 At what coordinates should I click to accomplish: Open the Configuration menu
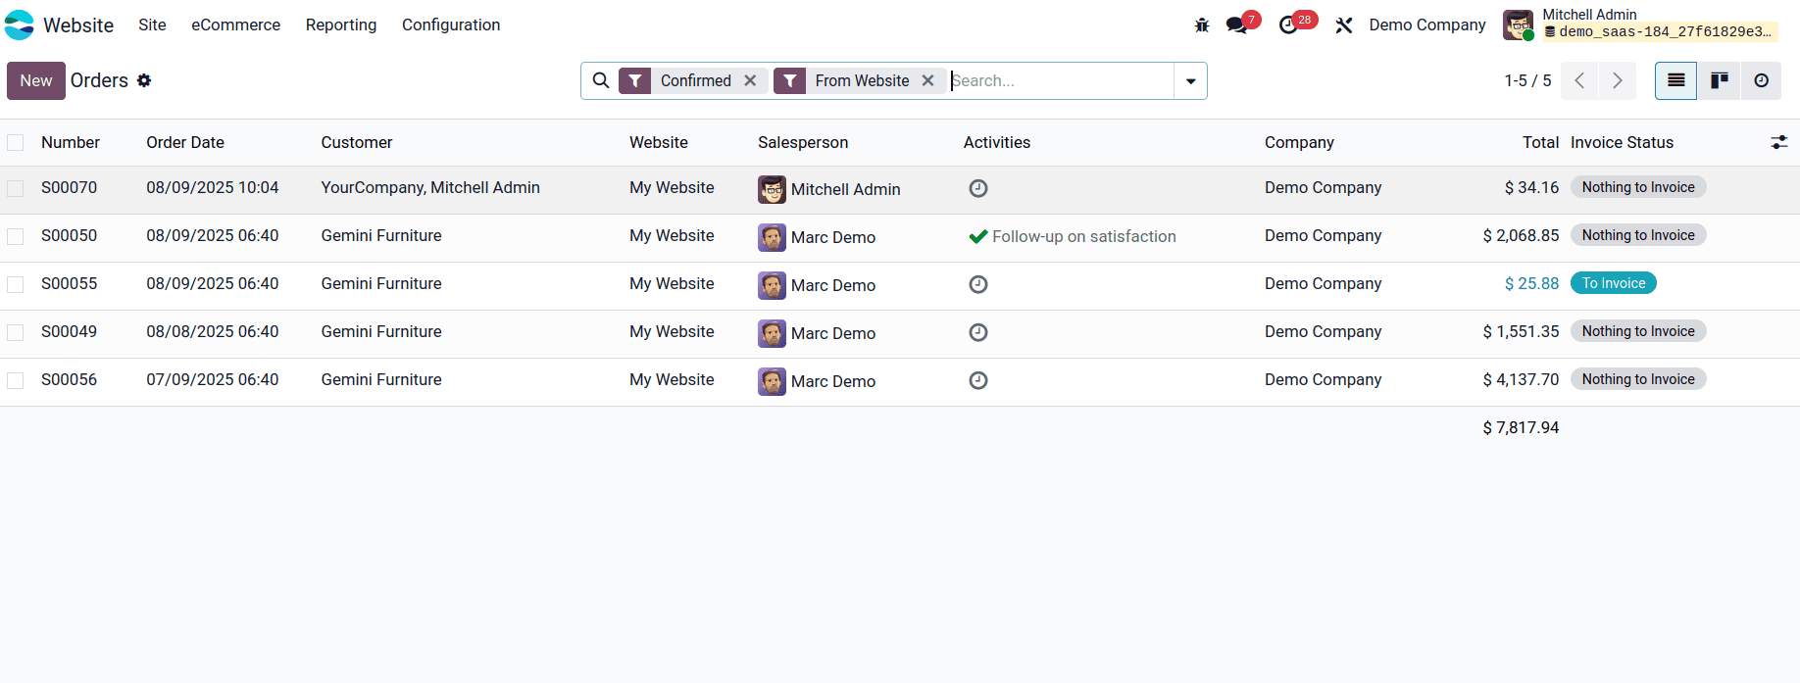point(451,24)
